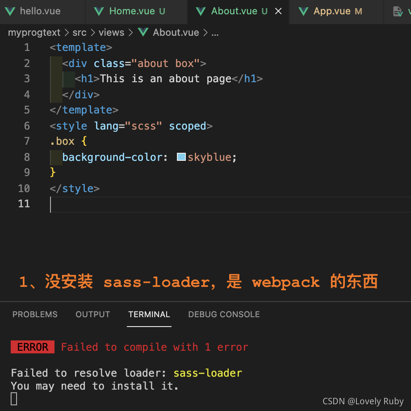This screenshot has width=411, height=411.
Task: Click yellow 'sass-loader' in terminal
Action: 208,373
